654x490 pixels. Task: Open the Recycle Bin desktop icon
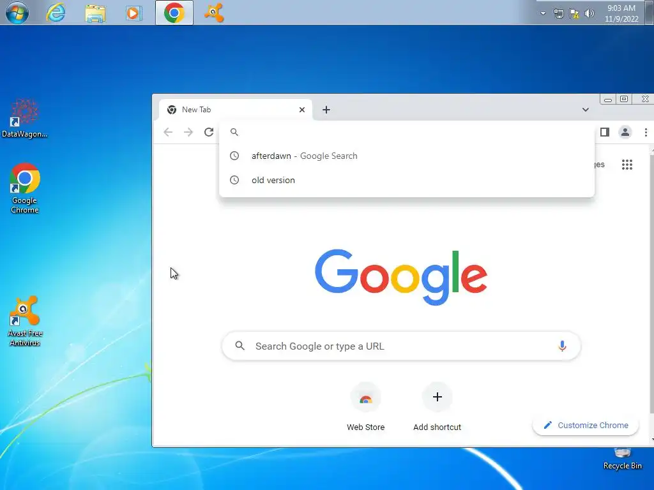click(622, 458)
